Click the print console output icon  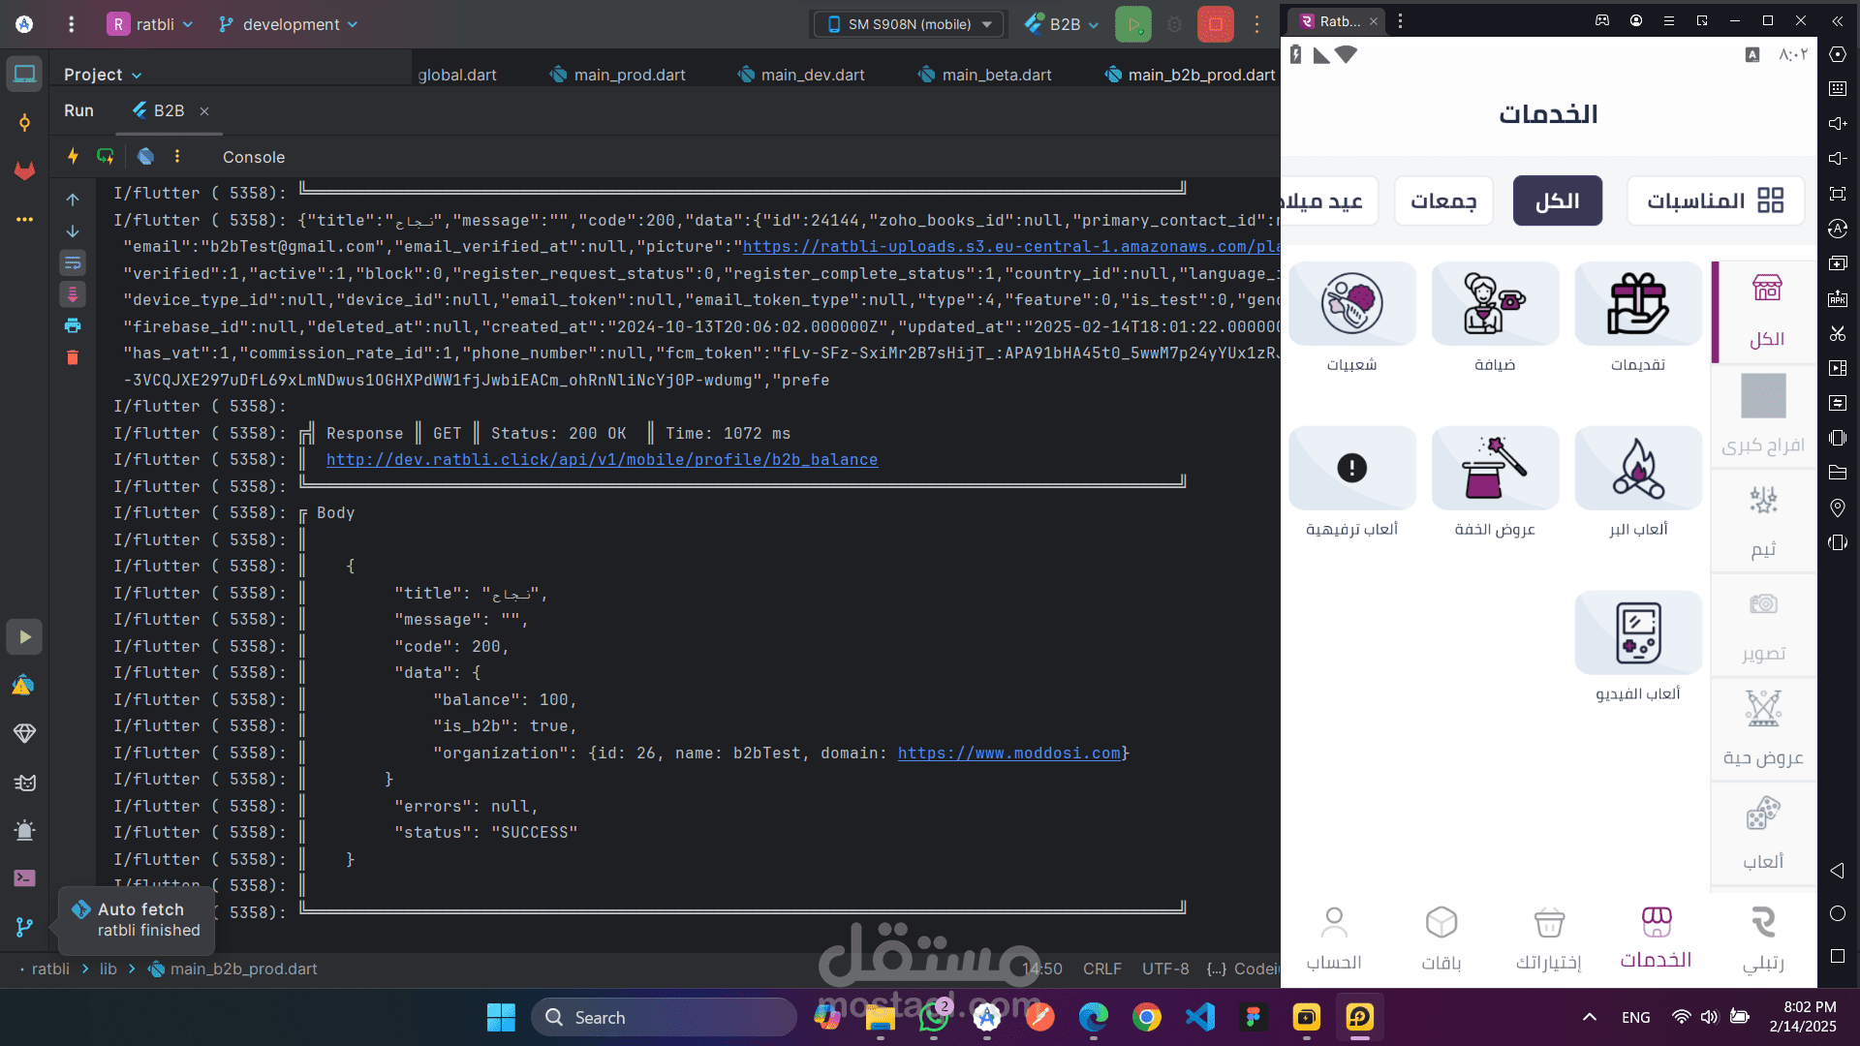point(73,325)
